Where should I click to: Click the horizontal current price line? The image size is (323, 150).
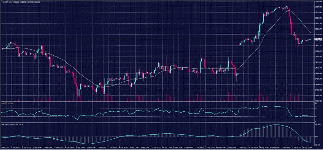click(x=158, y=39)
